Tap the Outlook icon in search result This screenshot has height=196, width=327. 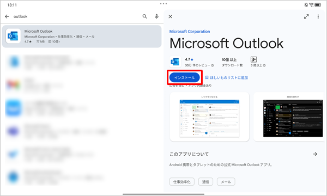coord(13,36)
